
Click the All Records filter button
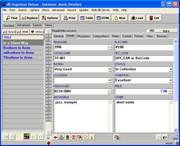[37, 32]
